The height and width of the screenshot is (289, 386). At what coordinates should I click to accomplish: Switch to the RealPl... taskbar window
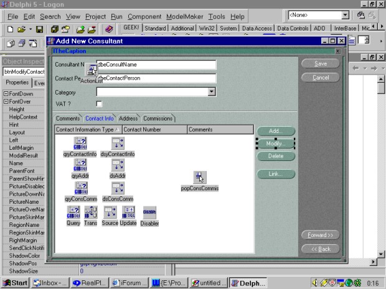pos(90,283)
